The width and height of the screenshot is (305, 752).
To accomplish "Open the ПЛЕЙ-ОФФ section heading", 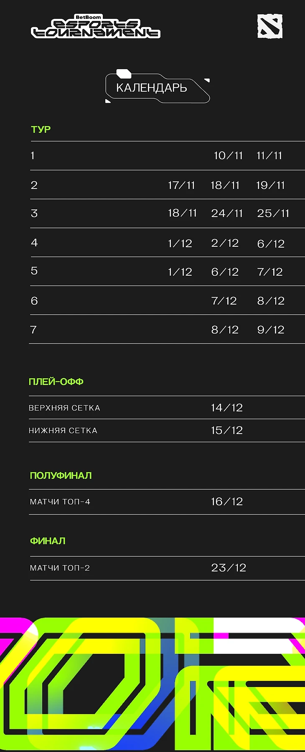I will coord(56,382).
